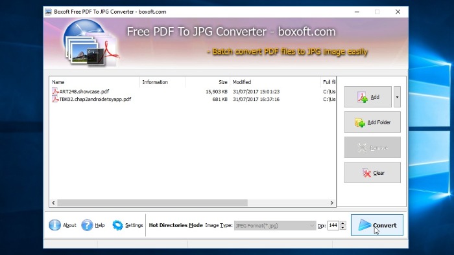This screenshot has height=255, width=454.
Task: Open Settings via the blue gear icon
Action: (117, 225)
